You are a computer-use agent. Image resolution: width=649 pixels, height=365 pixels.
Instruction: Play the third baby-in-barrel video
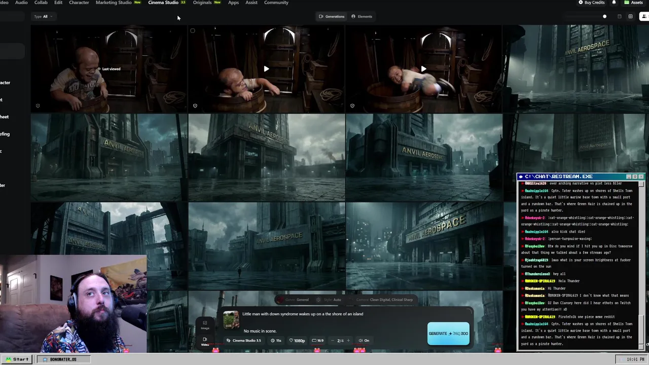[423, 68]
